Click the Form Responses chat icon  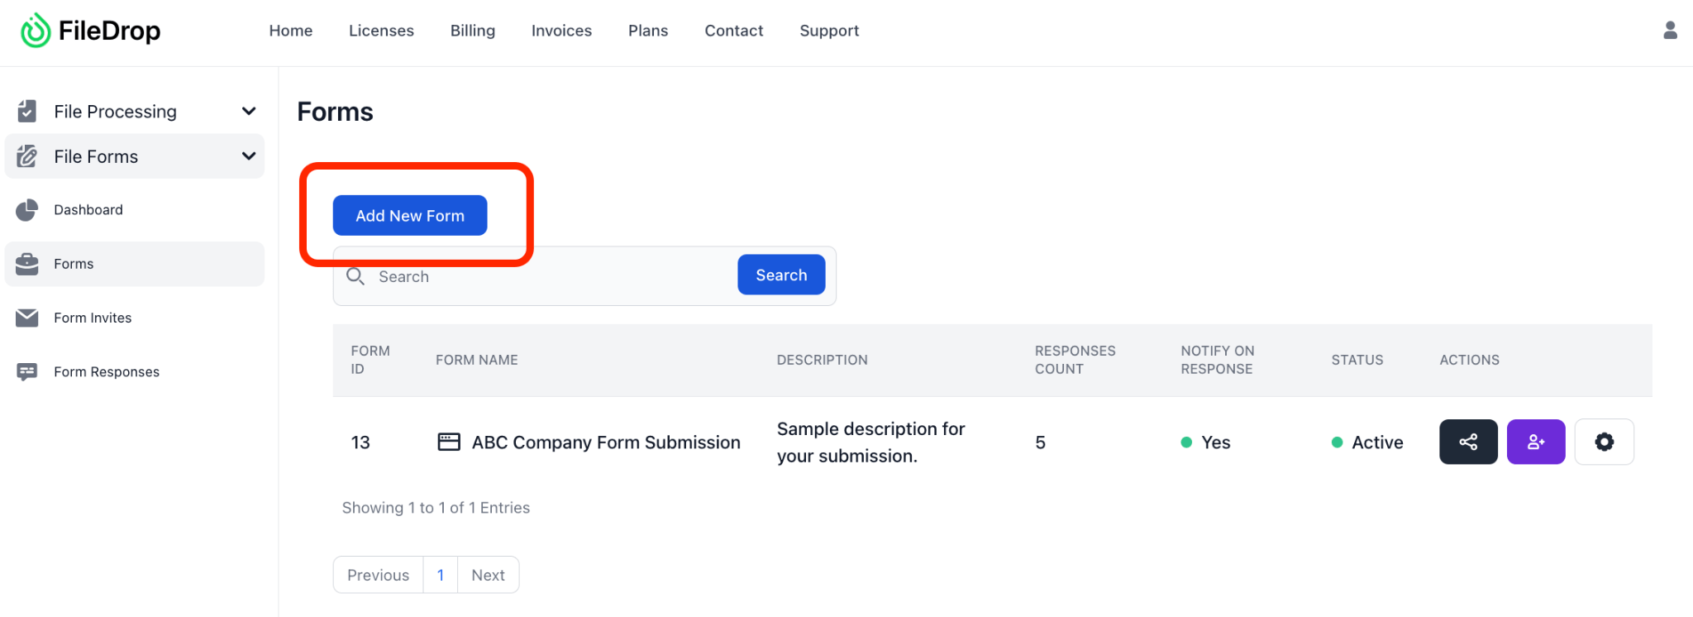pyautogui.click(x=27, y=372)
